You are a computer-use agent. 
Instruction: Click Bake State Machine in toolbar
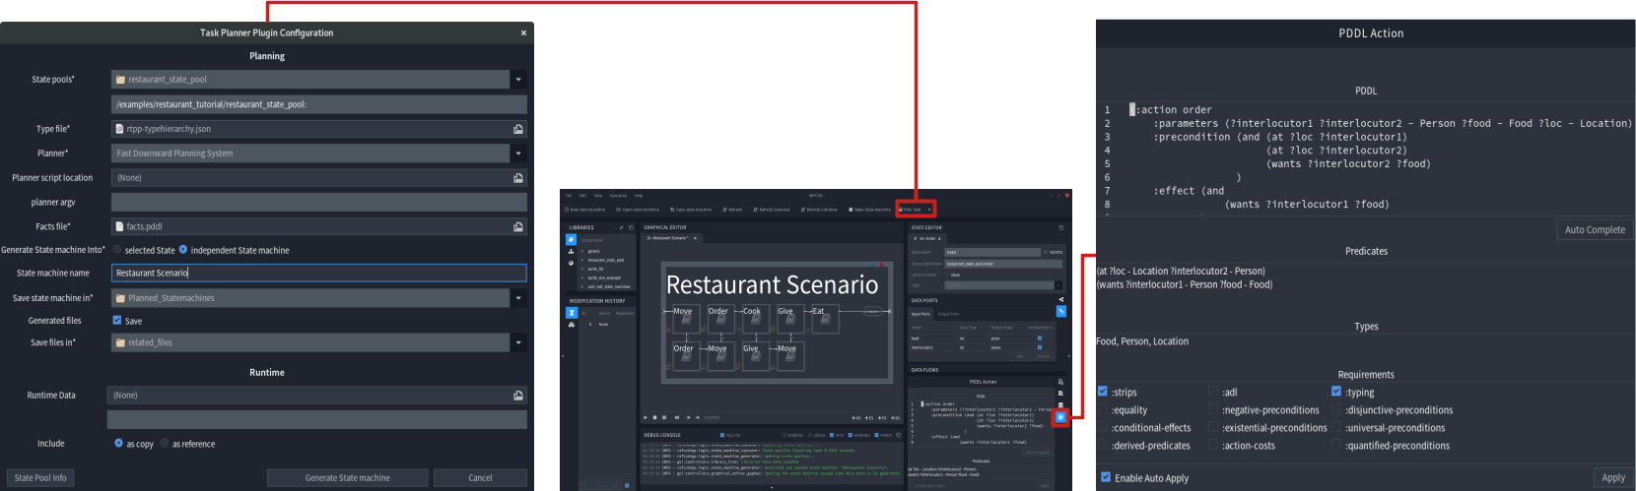pos(869,210)
